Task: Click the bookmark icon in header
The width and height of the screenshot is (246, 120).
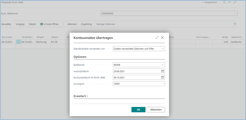Action: (x=224, y=2)
